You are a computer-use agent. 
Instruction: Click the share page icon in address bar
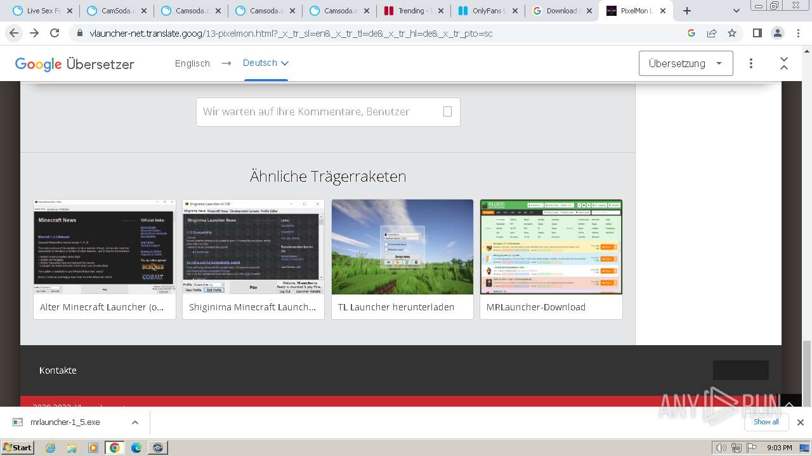click(712, 33)
